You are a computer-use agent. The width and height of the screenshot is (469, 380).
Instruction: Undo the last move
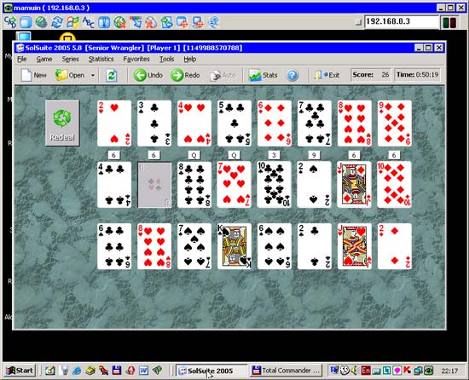pyautogui.click(x=148, y=75)
